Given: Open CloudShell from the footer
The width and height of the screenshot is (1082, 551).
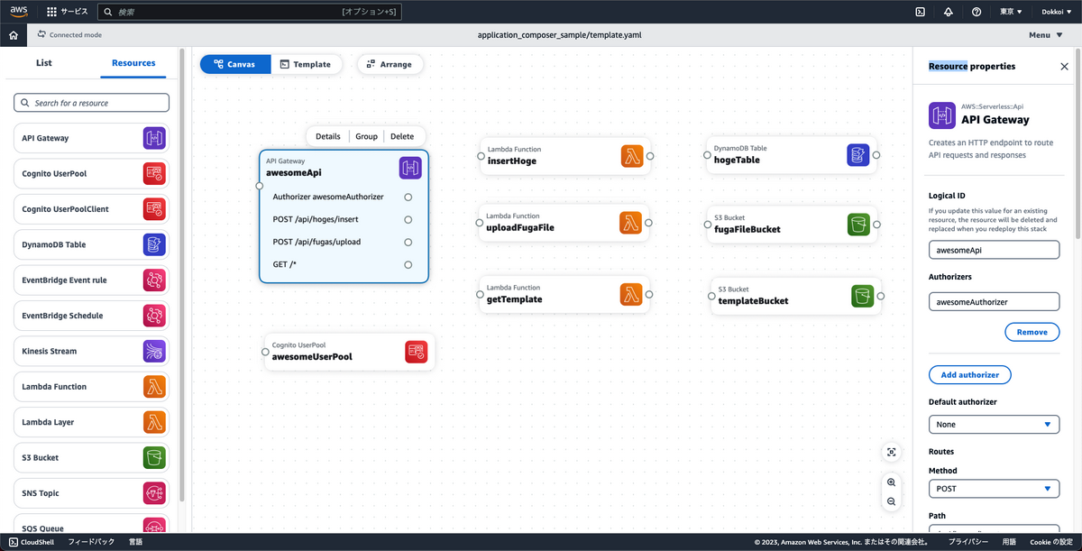Looking at the screenshot, I should tap(32, 542).
